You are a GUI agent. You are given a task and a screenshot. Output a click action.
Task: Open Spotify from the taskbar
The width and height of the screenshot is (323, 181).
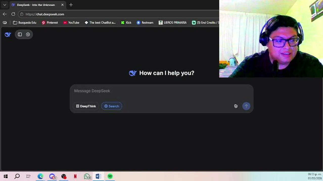110,176
